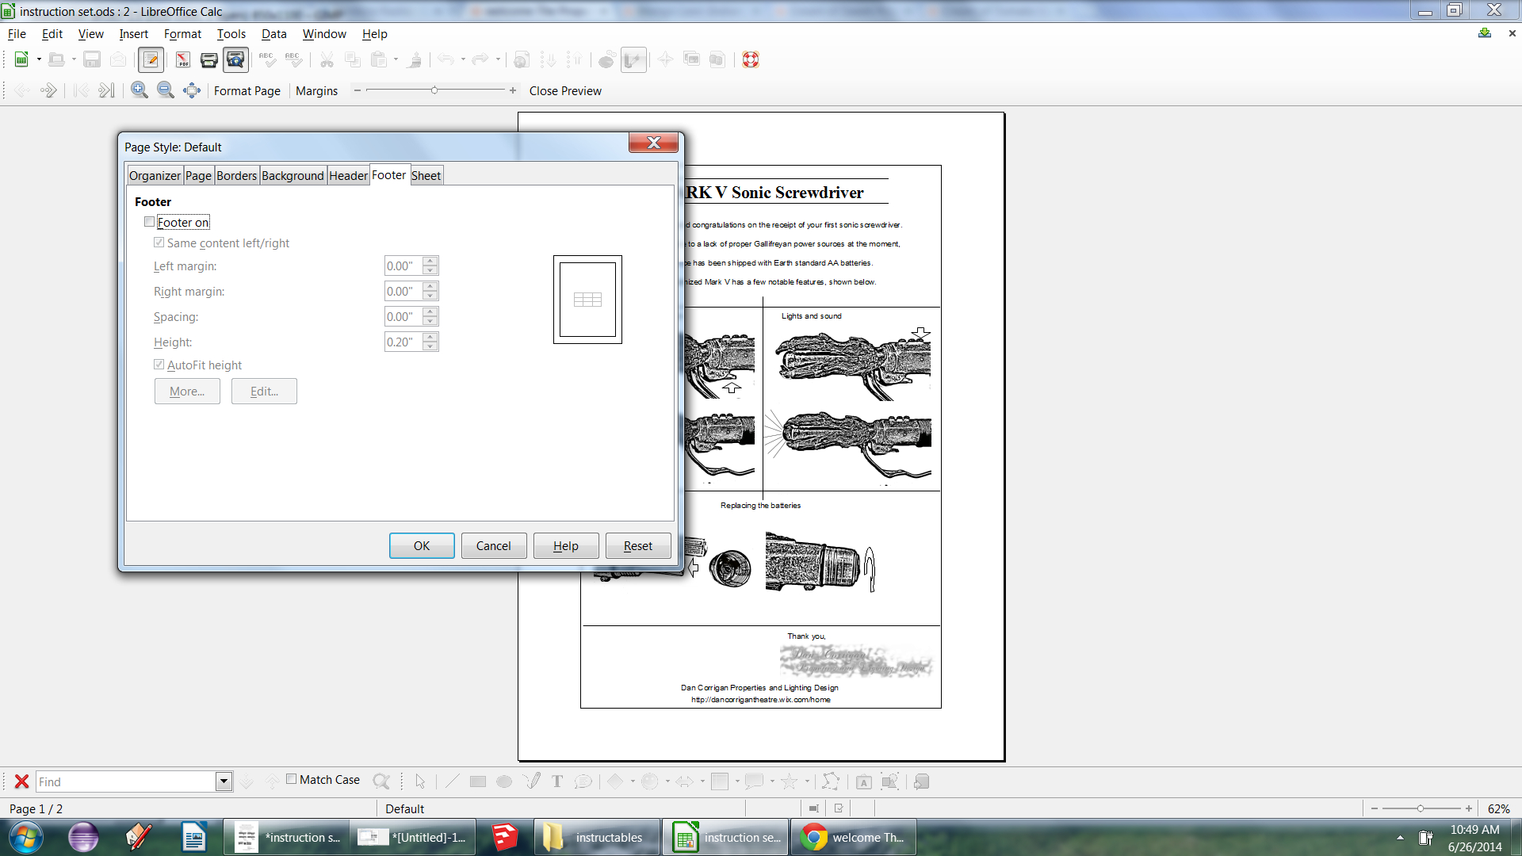This screenshot has width=1522, height=856.
Task: Click the Zoom Out magnifier icon
Action: 165,90
